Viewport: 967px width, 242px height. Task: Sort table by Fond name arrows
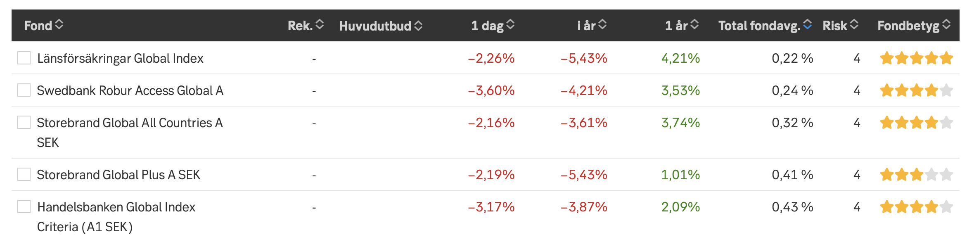(x=59, y=25)
